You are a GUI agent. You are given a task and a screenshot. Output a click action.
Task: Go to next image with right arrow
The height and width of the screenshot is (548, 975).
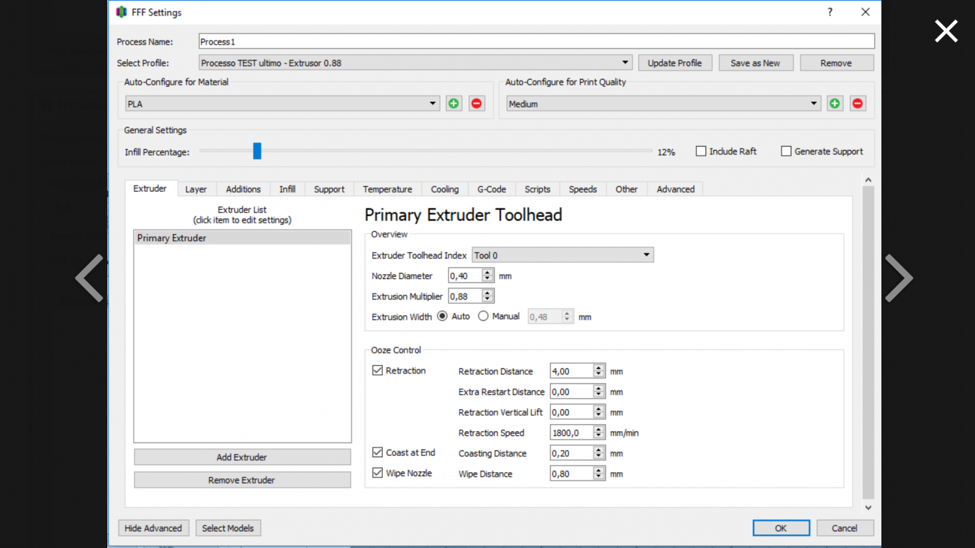899,278
